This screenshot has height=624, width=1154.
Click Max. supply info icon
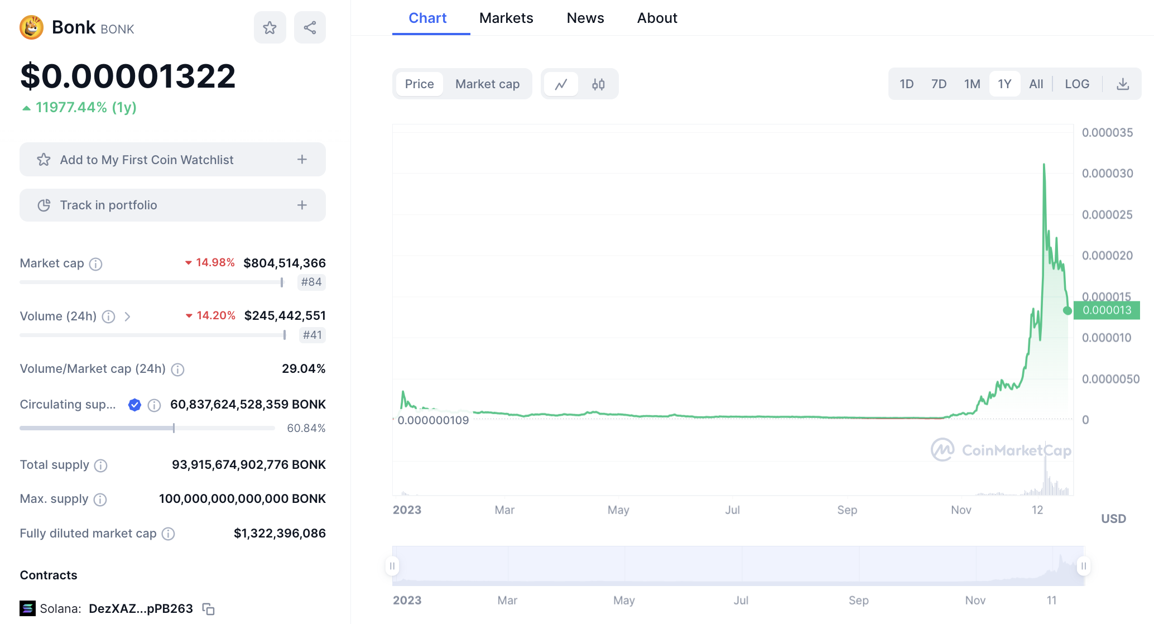[100, 500]
